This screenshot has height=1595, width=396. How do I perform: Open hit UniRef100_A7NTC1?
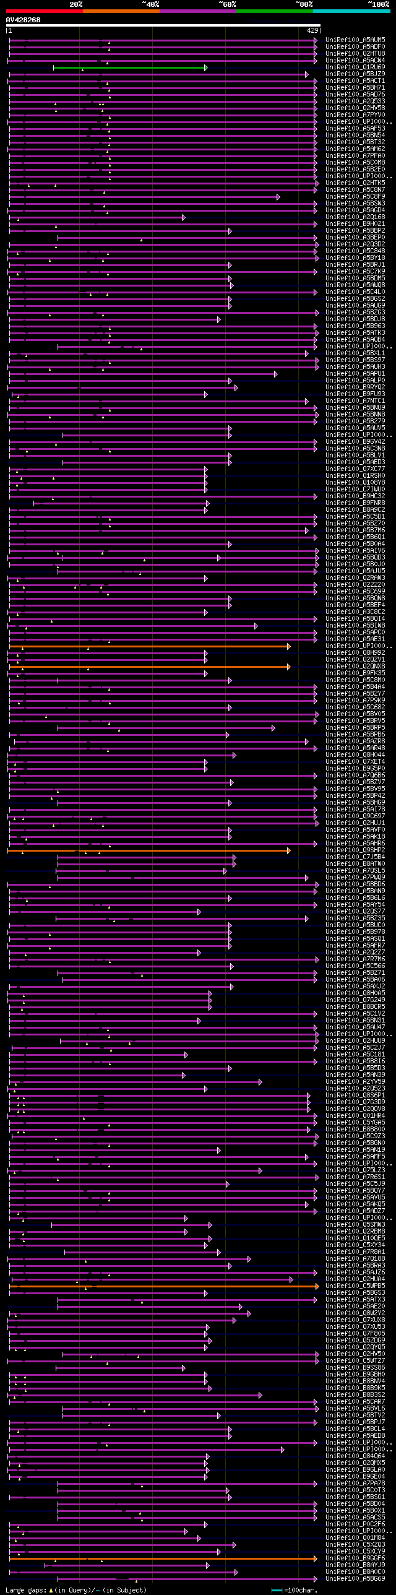(355, 401)
